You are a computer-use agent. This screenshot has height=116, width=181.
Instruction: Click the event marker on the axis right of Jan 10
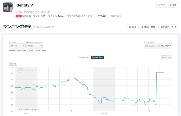[149, 111]
